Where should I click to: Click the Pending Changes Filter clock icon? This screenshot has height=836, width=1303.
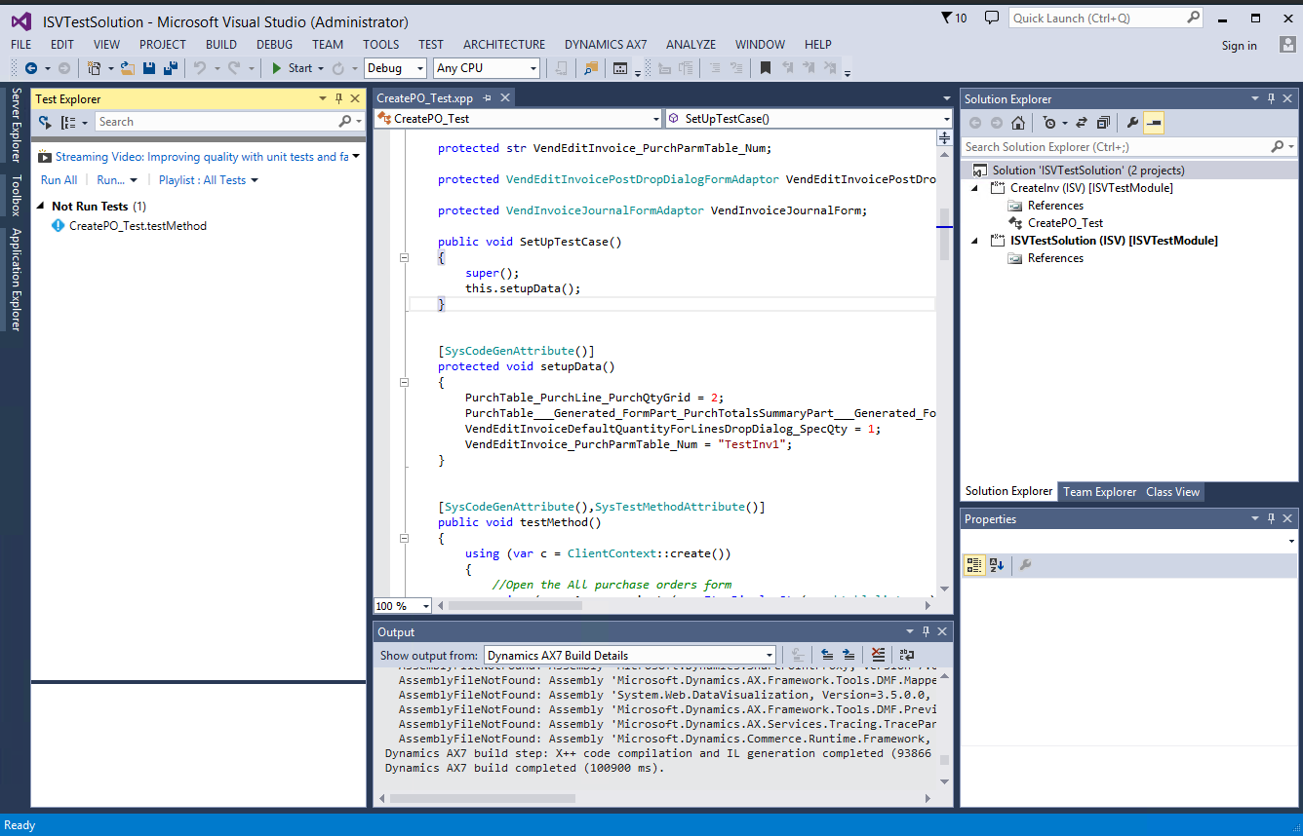click(x=1048, y=123)
